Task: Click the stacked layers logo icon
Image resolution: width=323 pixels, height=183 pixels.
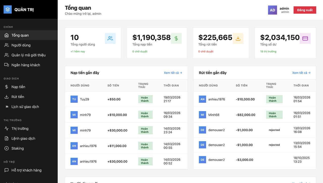Action: click(x=8, y=10)
